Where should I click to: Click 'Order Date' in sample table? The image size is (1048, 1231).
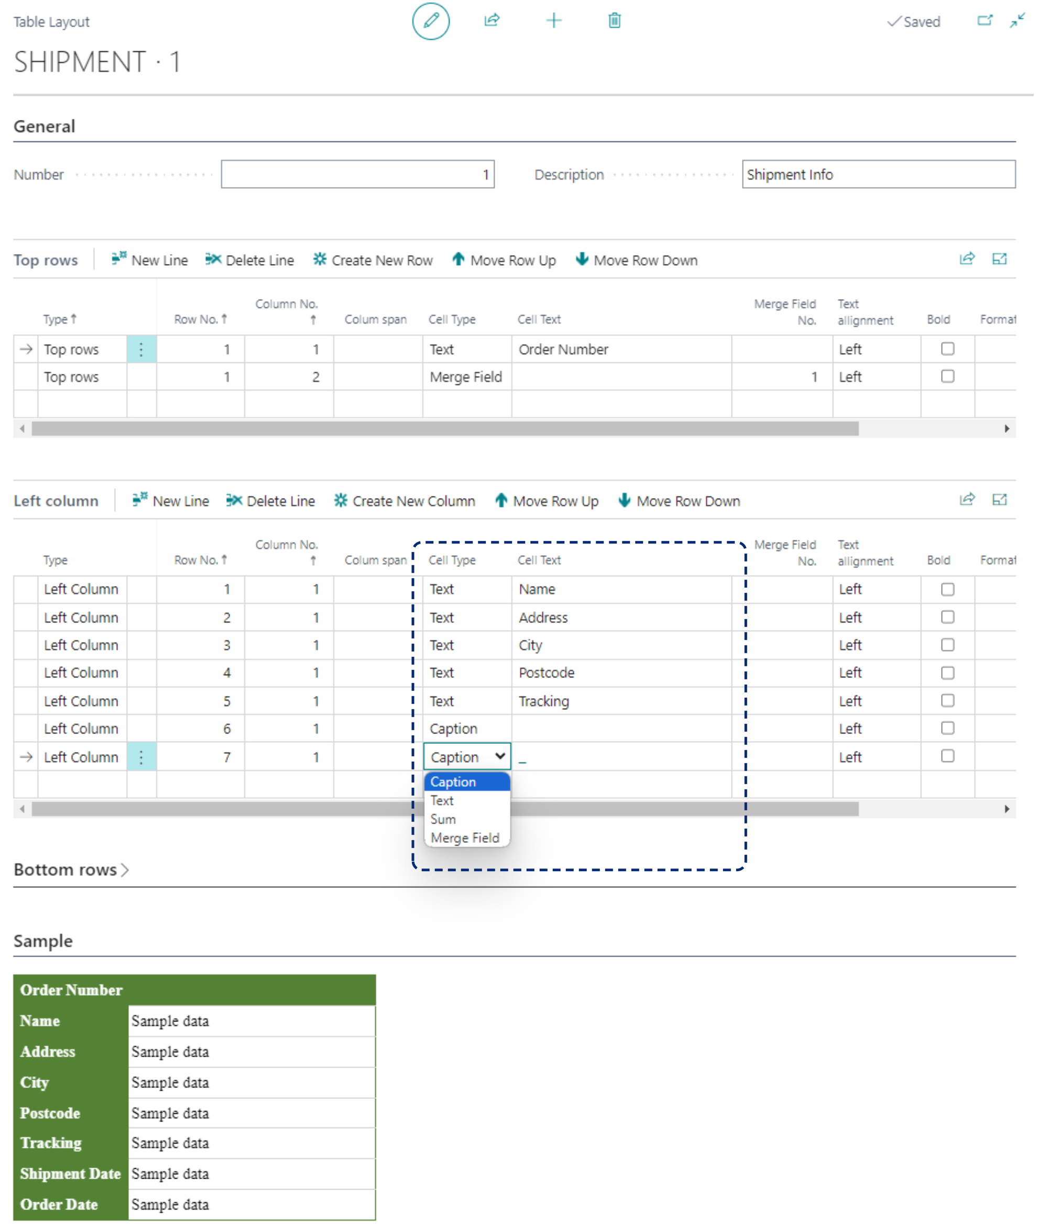pyautogui.click(x=59, y=1204)
